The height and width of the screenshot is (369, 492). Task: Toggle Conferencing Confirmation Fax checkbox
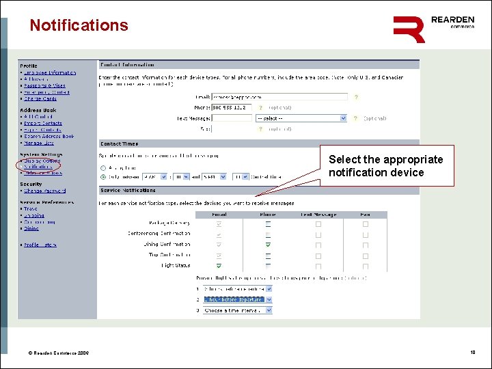point(365,234)
